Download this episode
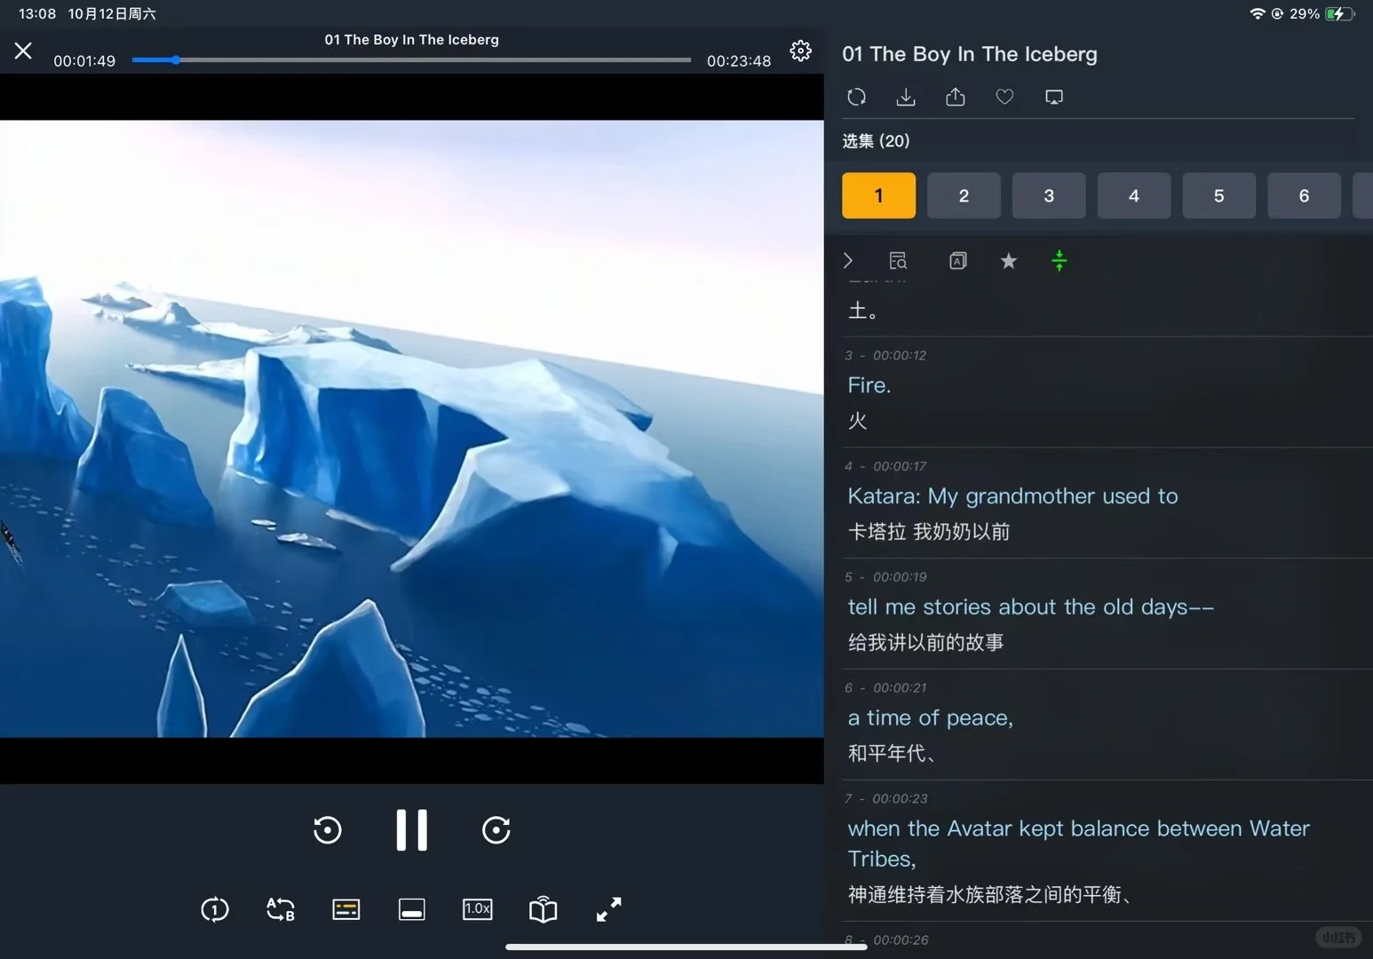Viewport: 1373px width, 959px height. [x=906, y=97]
